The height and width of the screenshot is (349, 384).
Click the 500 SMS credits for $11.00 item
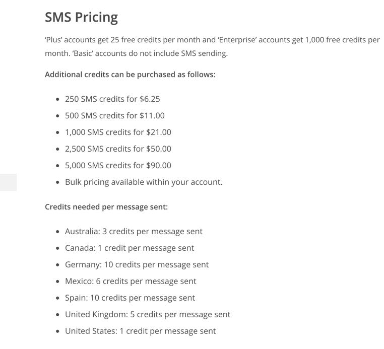115,116
